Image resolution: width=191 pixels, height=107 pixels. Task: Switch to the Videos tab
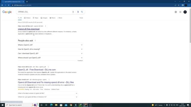tap(27, 18)
